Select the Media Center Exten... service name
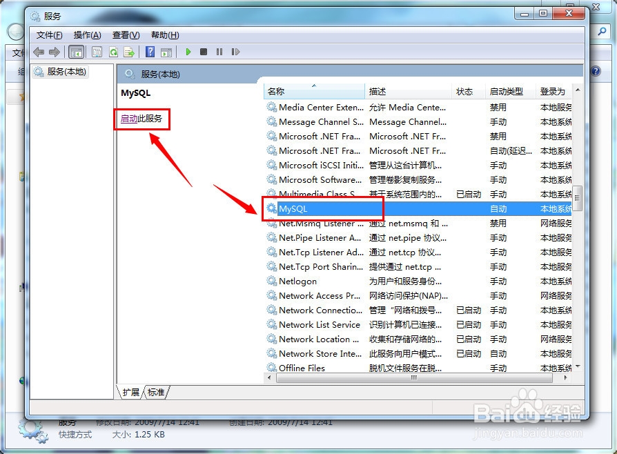617x454 pixels. [321, 108]
